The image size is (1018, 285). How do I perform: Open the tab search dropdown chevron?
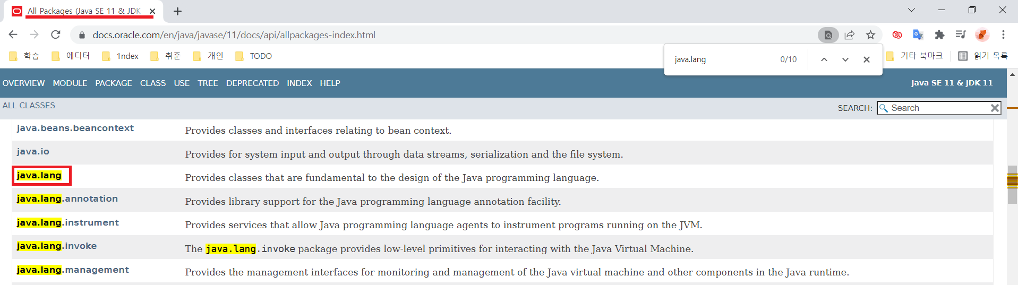[911, 10]
